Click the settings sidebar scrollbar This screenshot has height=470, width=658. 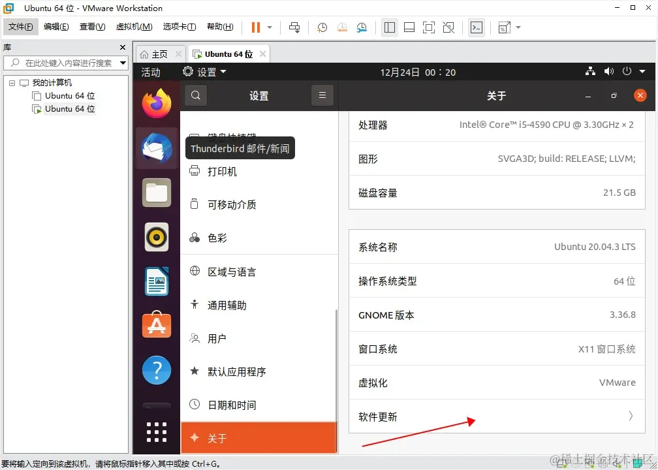[x=336, y=381]
